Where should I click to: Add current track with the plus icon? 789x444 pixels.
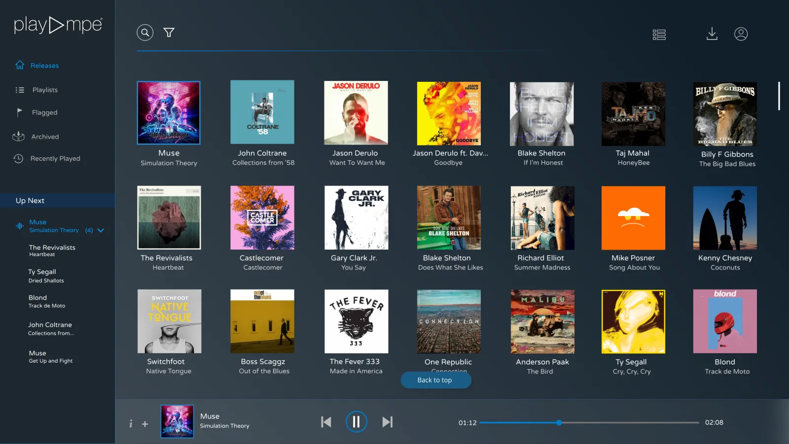pos(145,424)
